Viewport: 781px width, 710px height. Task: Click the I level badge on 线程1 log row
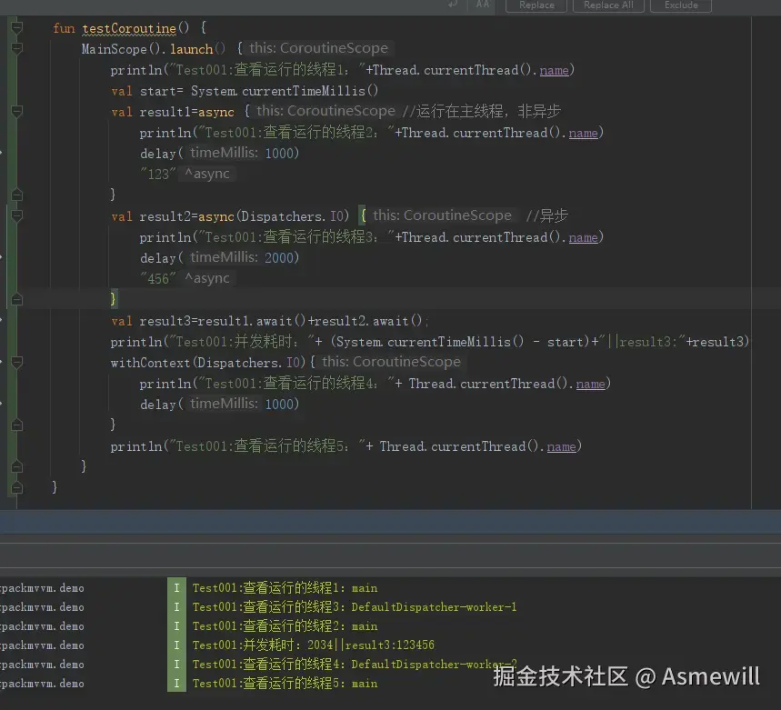click(176, 588)
